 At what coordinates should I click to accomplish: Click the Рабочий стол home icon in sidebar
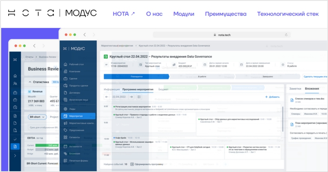pyautogui.click(x=66, y=64)
